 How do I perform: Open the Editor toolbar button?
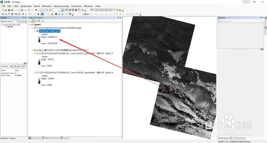[x=63, y=10]
